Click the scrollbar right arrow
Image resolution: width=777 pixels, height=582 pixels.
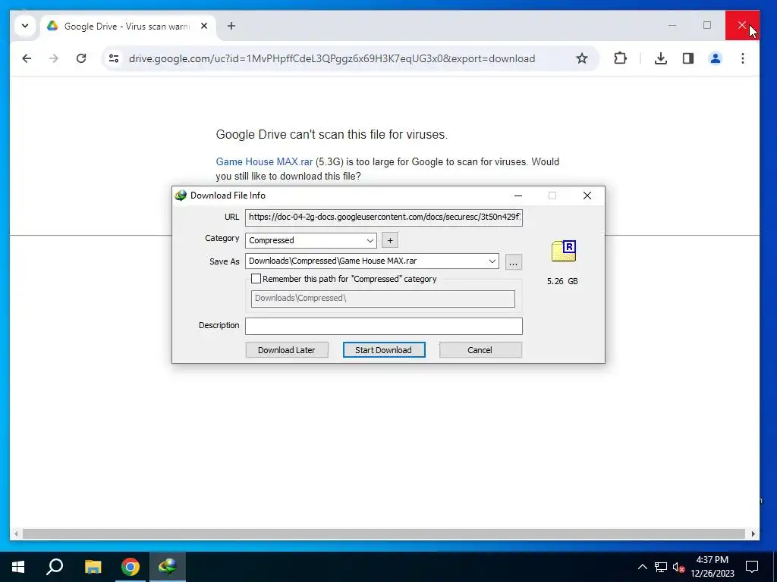click(753, 534)
